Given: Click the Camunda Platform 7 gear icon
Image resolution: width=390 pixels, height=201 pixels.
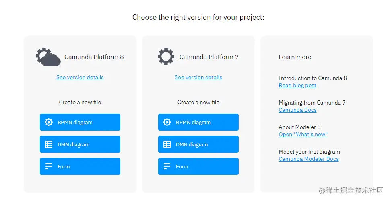Looking at the screenshot, I should pos(166,56).
